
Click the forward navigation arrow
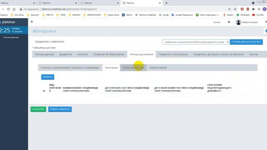coord(3,9)
